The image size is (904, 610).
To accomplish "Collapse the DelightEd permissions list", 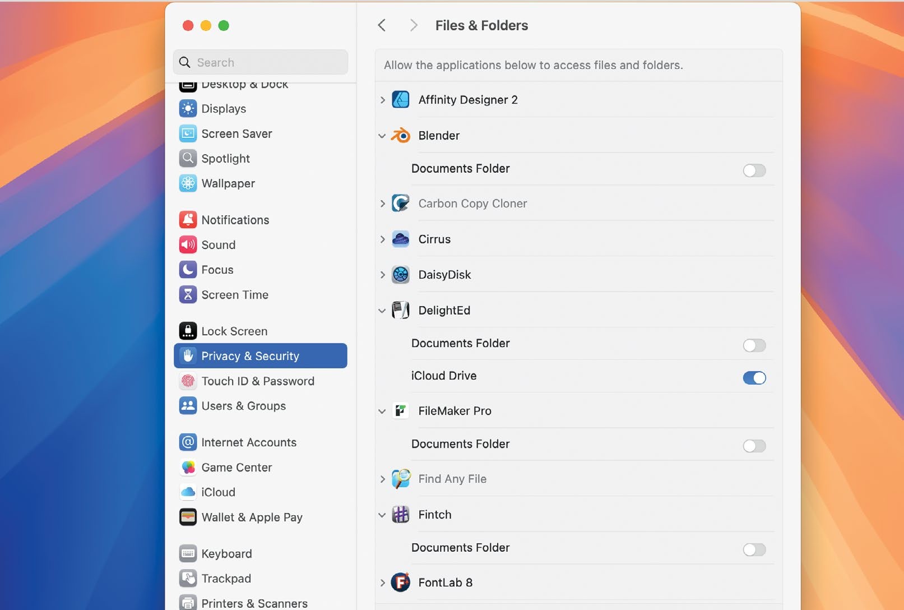I will point(382,311).
